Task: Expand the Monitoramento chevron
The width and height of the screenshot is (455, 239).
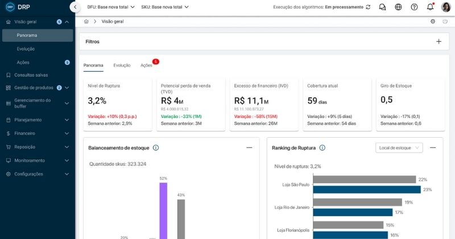Action: click(67, 160)
